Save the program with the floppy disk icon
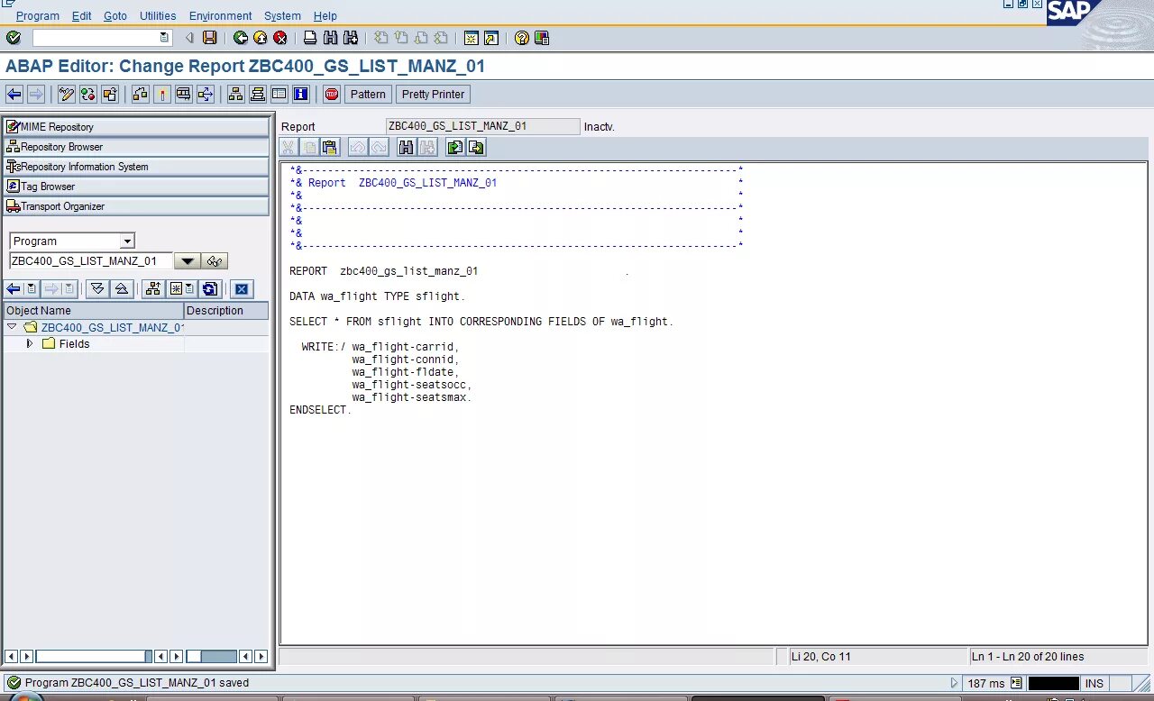 (x=209, y=38)
